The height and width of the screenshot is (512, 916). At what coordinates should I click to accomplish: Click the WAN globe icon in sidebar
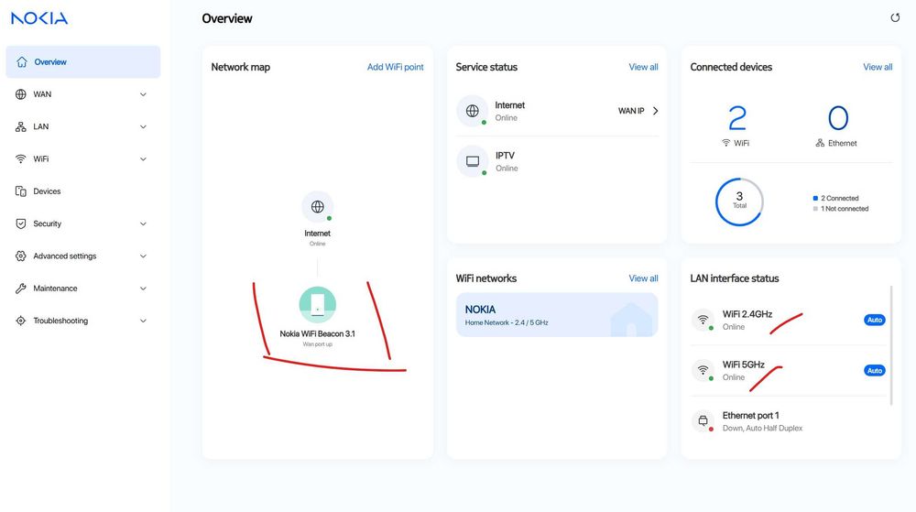pyautogui.click(x=21, y=94)
